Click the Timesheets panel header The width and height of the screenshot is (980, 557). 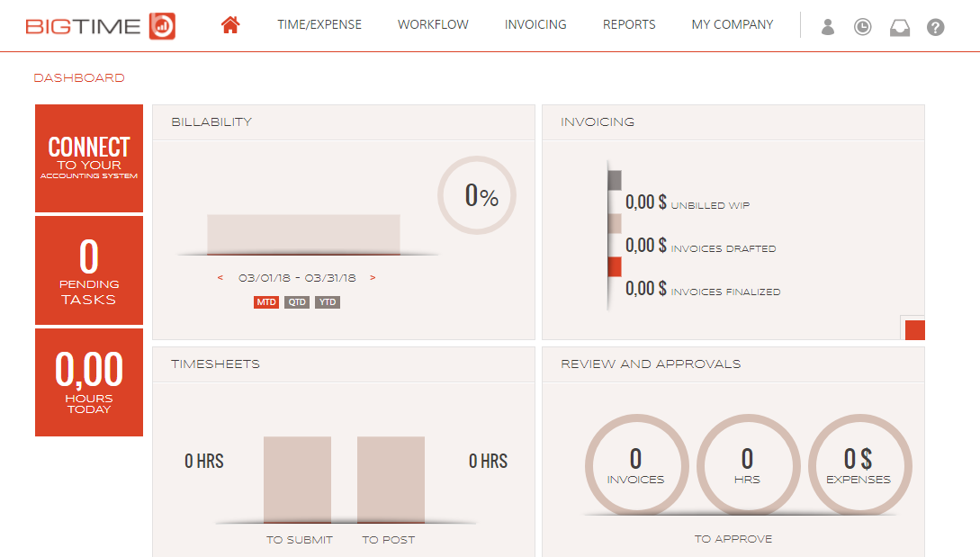point(344,364)
